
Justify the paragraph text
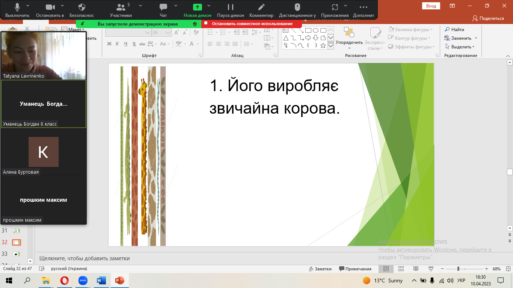(x=235, y=44)
